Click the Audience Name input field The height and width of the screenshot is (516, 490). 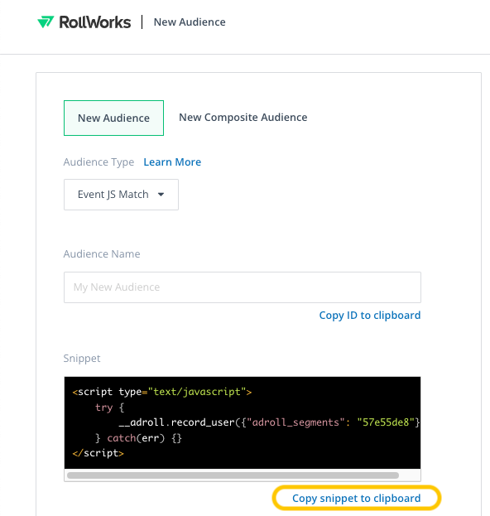[243, 287]
